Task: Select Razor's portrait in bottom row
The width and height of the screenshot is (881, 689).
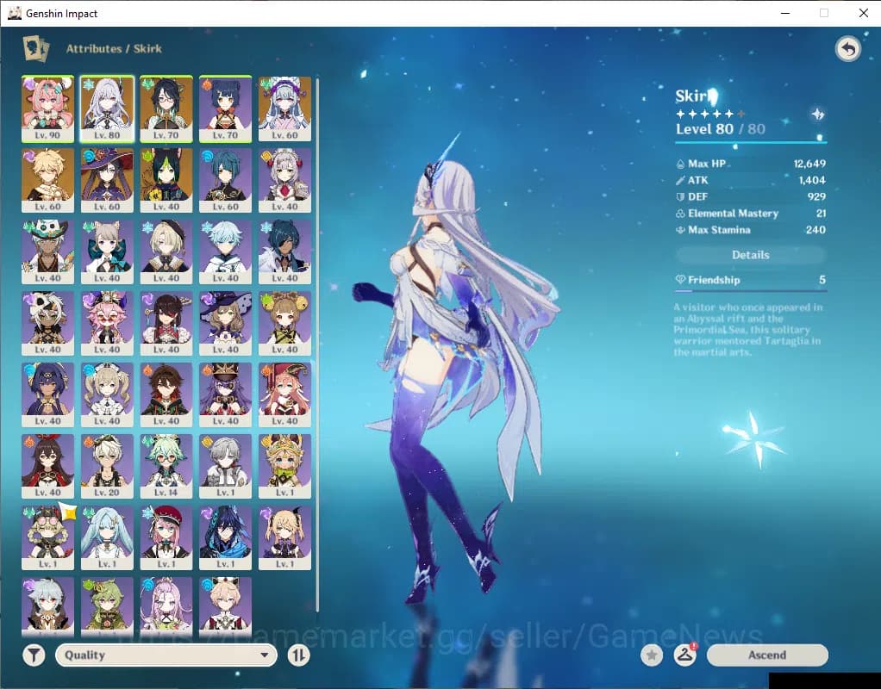Action: click(47, 606)
